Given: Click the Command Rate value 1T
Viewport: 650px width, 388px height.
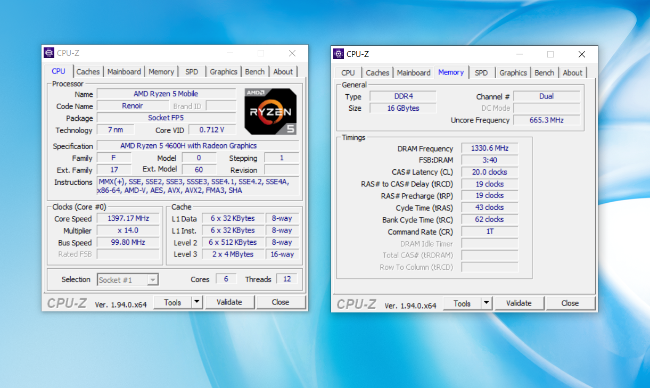Looking at the screenshot, I should 490,232.
